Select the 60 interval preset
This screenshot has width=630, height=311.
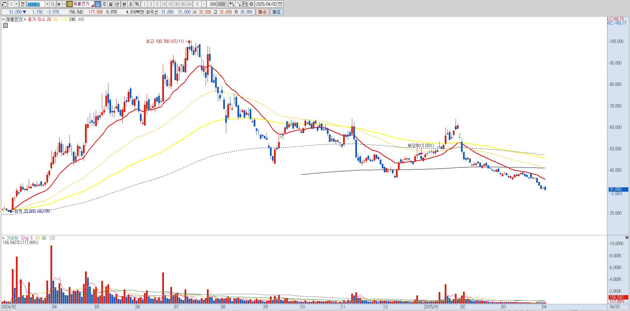[189, 4]
